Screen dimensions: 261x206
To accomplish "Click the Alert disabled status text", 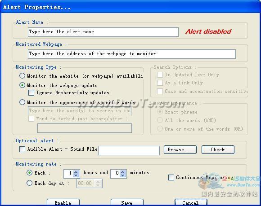I will (208, 31).
